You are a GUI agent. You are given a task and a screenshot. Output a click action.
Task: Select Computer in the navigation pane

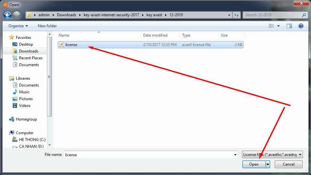[x=25, y=133]
